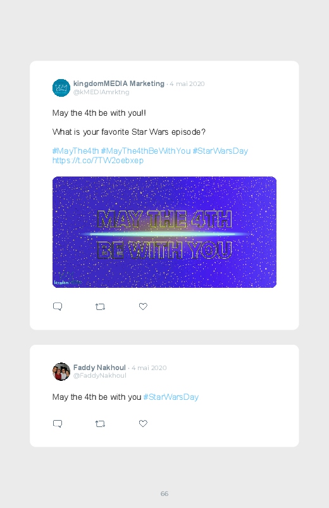Screen dimensions: 329x508
Task: Click the @FaddyNakhoul handle
Action: coord(100,376)
